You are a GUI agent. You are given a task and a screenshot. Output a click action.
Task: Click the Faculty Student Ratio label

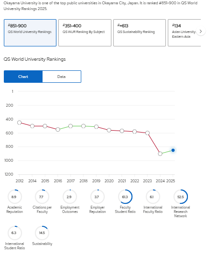click(x=125, y=210)
